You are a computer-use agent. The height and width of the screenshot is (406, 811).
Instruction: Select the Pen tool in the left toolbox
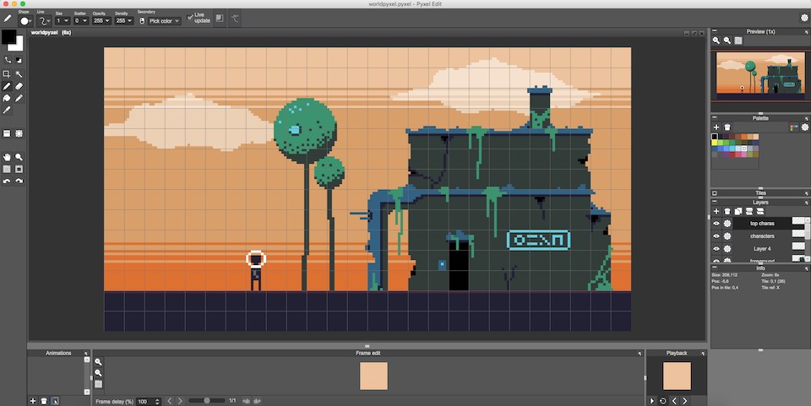[x=7, y=86]
